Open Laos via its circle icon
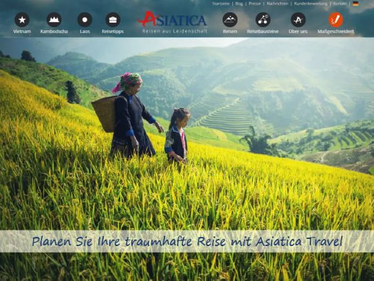Screen dimensions: 374x281 click(x=85, y=19)
